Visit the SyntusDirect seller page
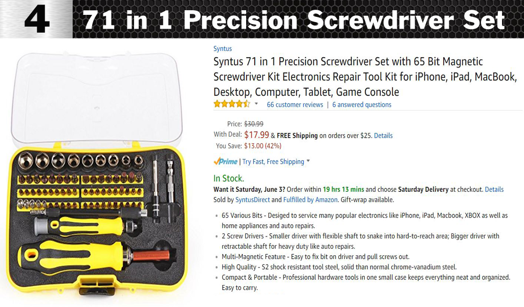This screenshot has width=524, height=307. coord(252,200)
